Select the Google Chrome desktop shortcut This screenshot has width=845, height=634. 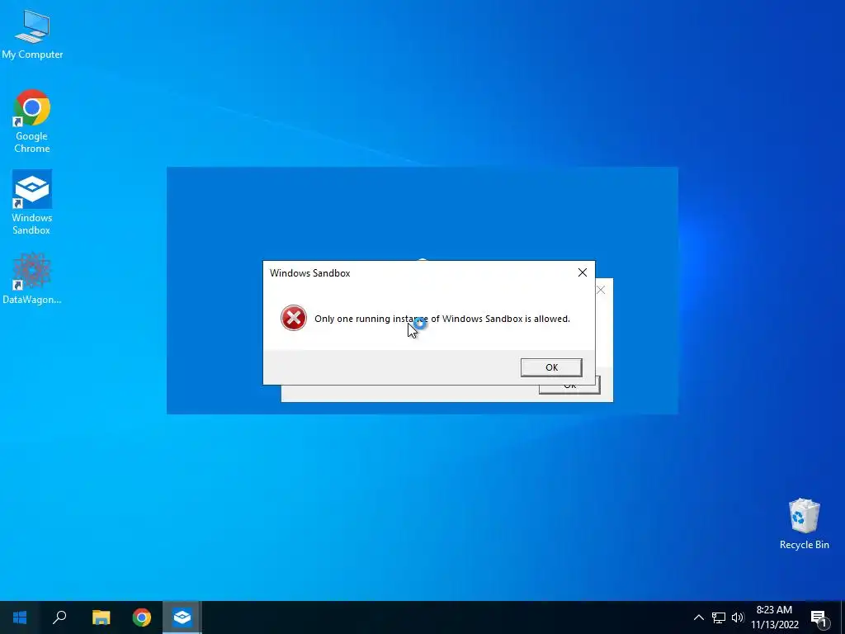[32, 121]
